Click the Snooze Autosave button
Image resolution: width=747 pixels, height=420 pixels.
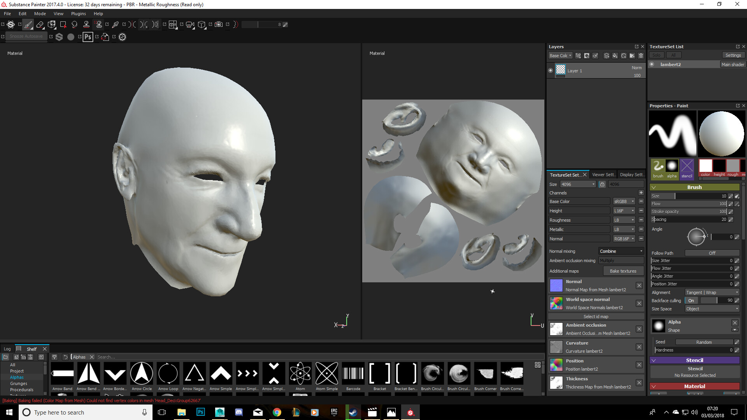26,36
